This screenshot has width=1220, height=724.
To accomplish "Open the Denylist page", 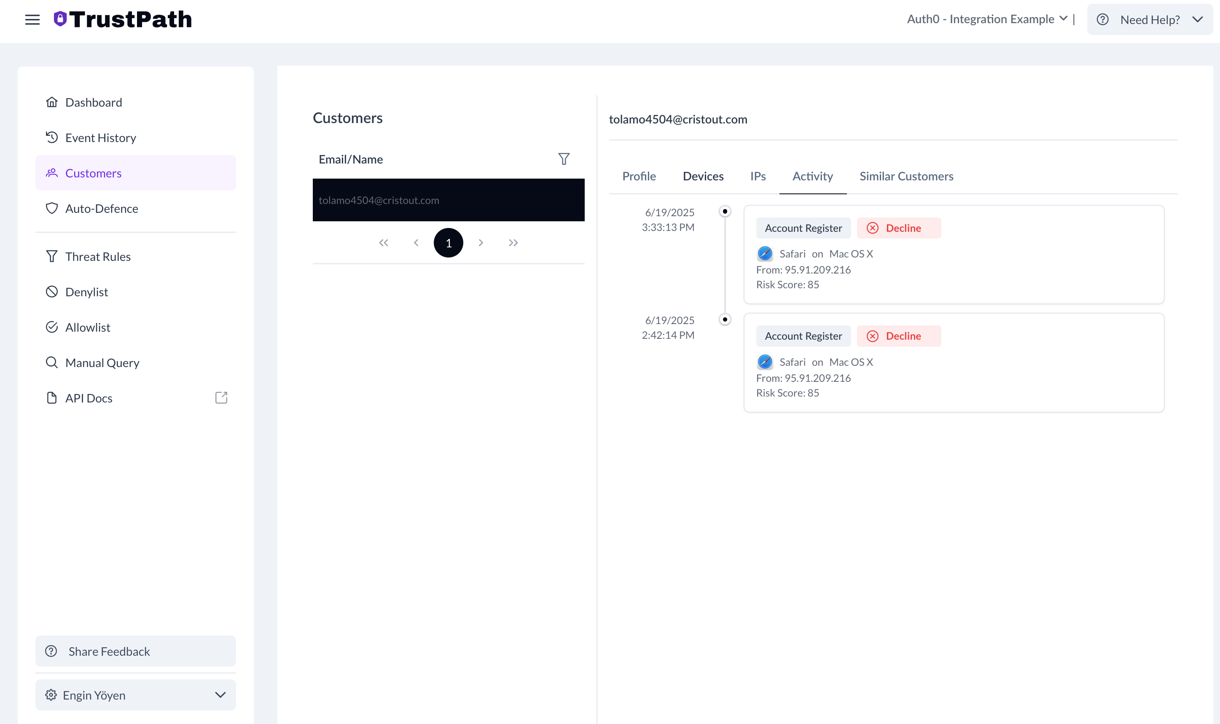I will point(86,292).
